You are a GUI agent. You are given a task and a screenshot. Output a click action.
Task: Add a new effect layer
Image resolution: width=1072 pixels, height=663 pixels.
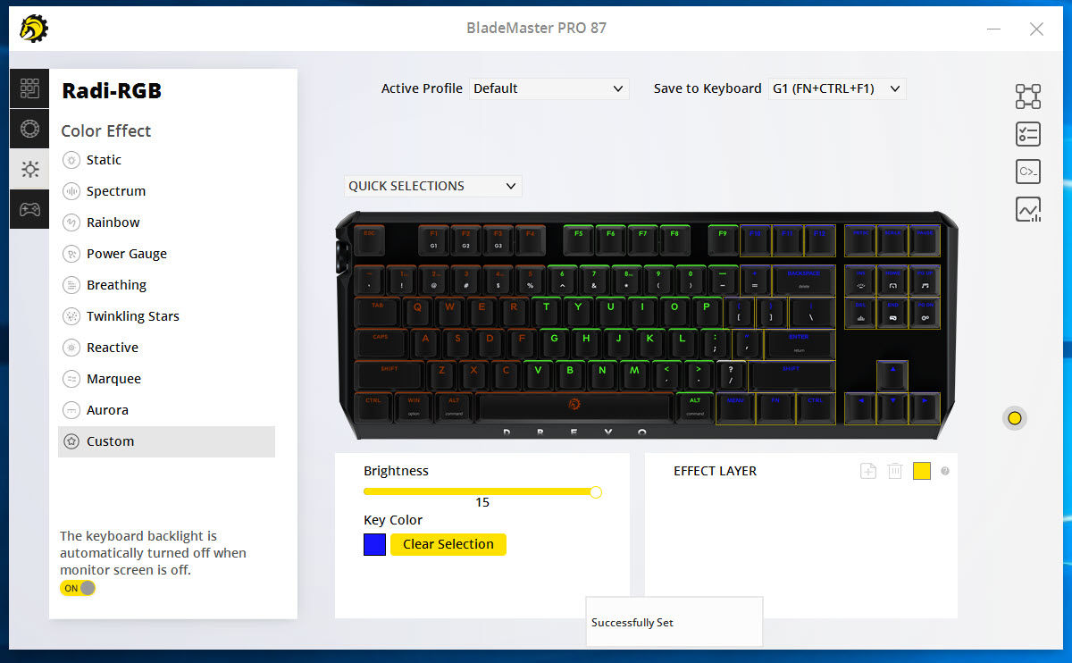click(x=868, y=471)
